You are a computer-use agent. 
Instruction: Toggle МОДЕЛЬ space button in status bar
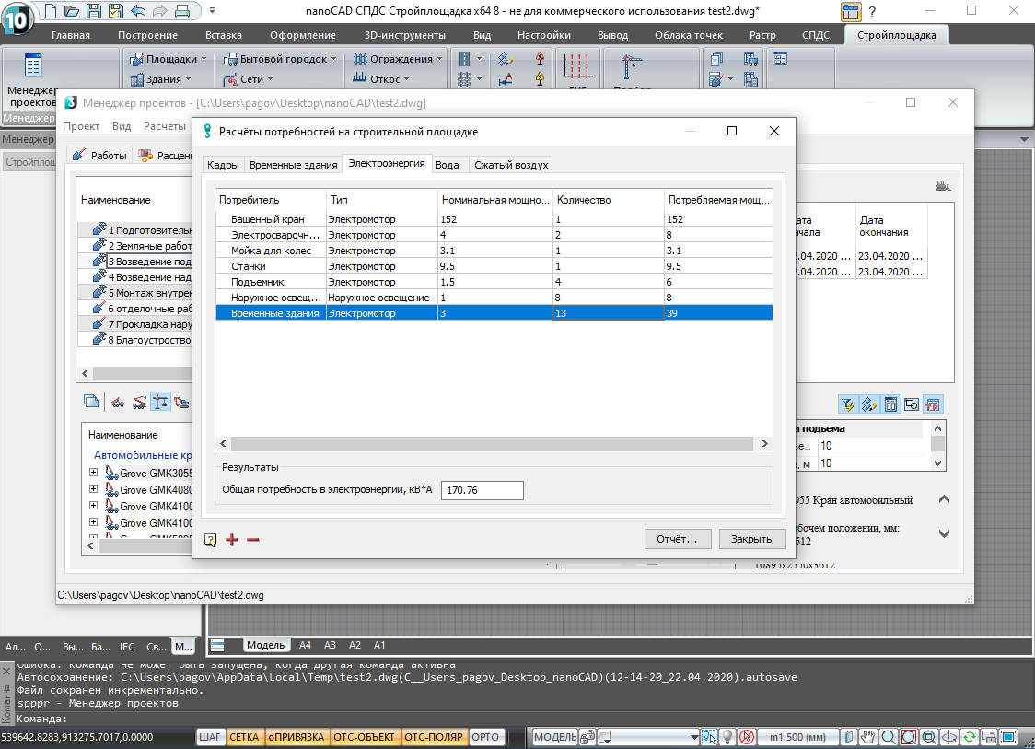[x=554, y=737]
